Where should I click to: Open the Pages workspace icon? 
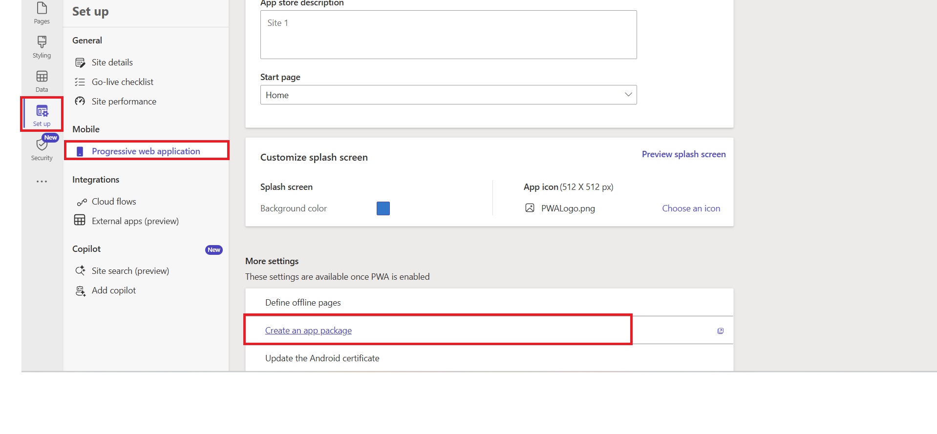(42, 13)
